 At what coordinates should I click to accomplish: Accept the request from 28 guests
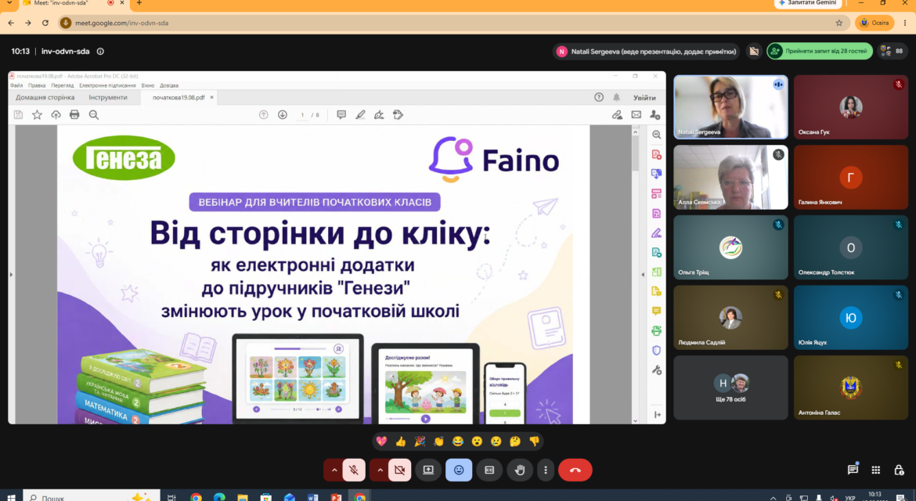820,52
